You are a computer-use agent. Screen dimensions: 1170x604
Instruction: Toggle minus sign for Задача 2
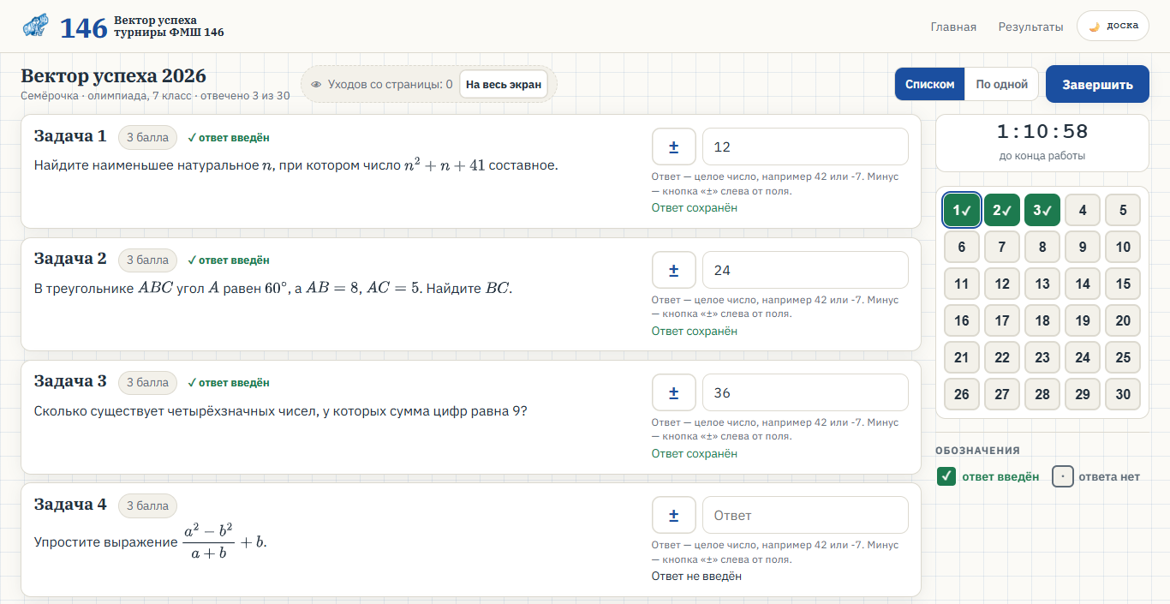(673, 270)
